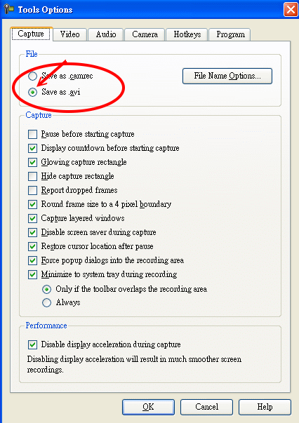Confirm settings with OK button
This screenshot has height=423, width=299.
[148, 407]
